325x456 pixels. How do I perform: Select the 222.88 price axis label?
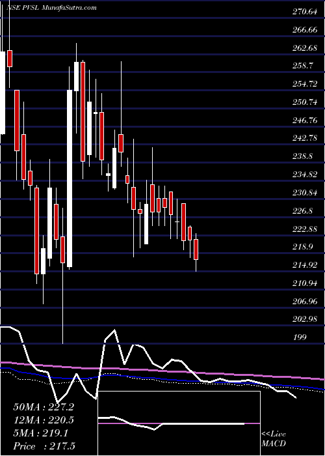click(304, 229)
